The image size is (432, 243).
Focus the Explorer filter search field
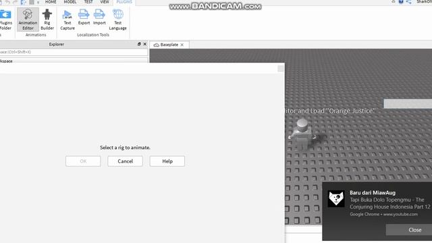pos(74,52)
